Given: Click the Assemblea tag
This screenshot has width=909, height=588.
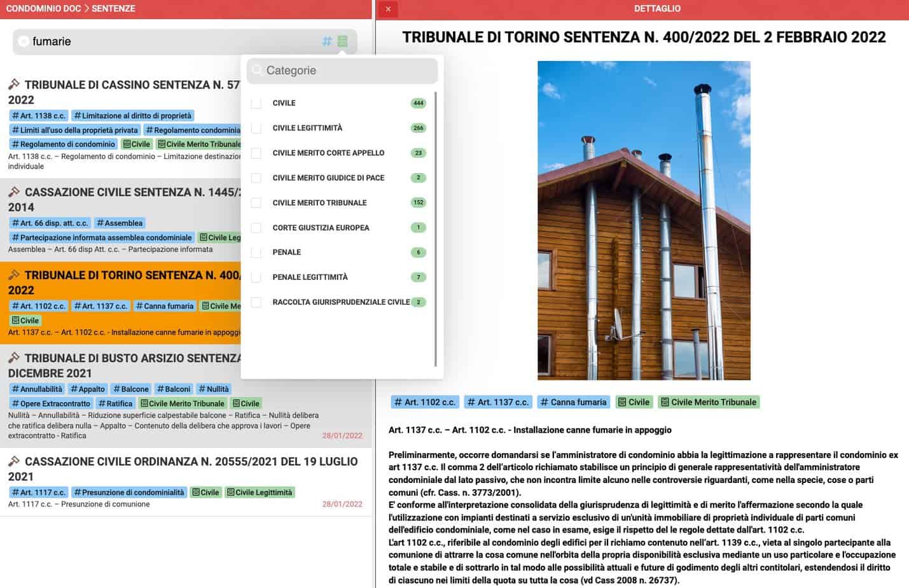Looking at the screenshot, I should point(120,223).
